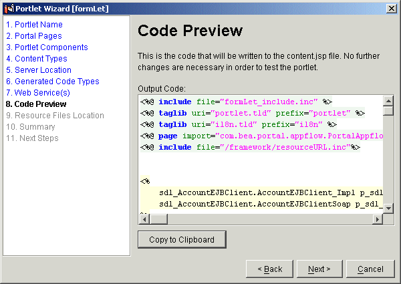The height and width of the screenshot is (284, 401).
Task: Click disabled step 11. Next Steps
Action: pyautogui.click(x=32, y=138)
